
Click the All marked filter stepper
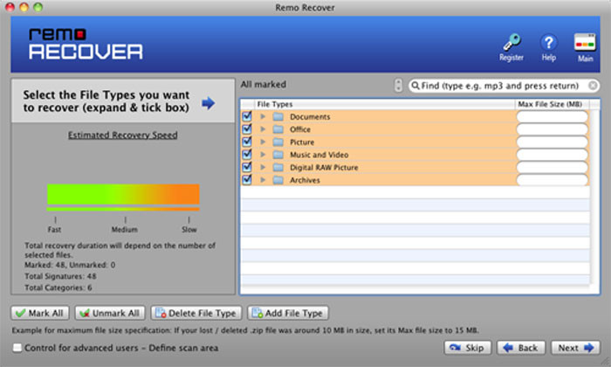click(398, 86)
